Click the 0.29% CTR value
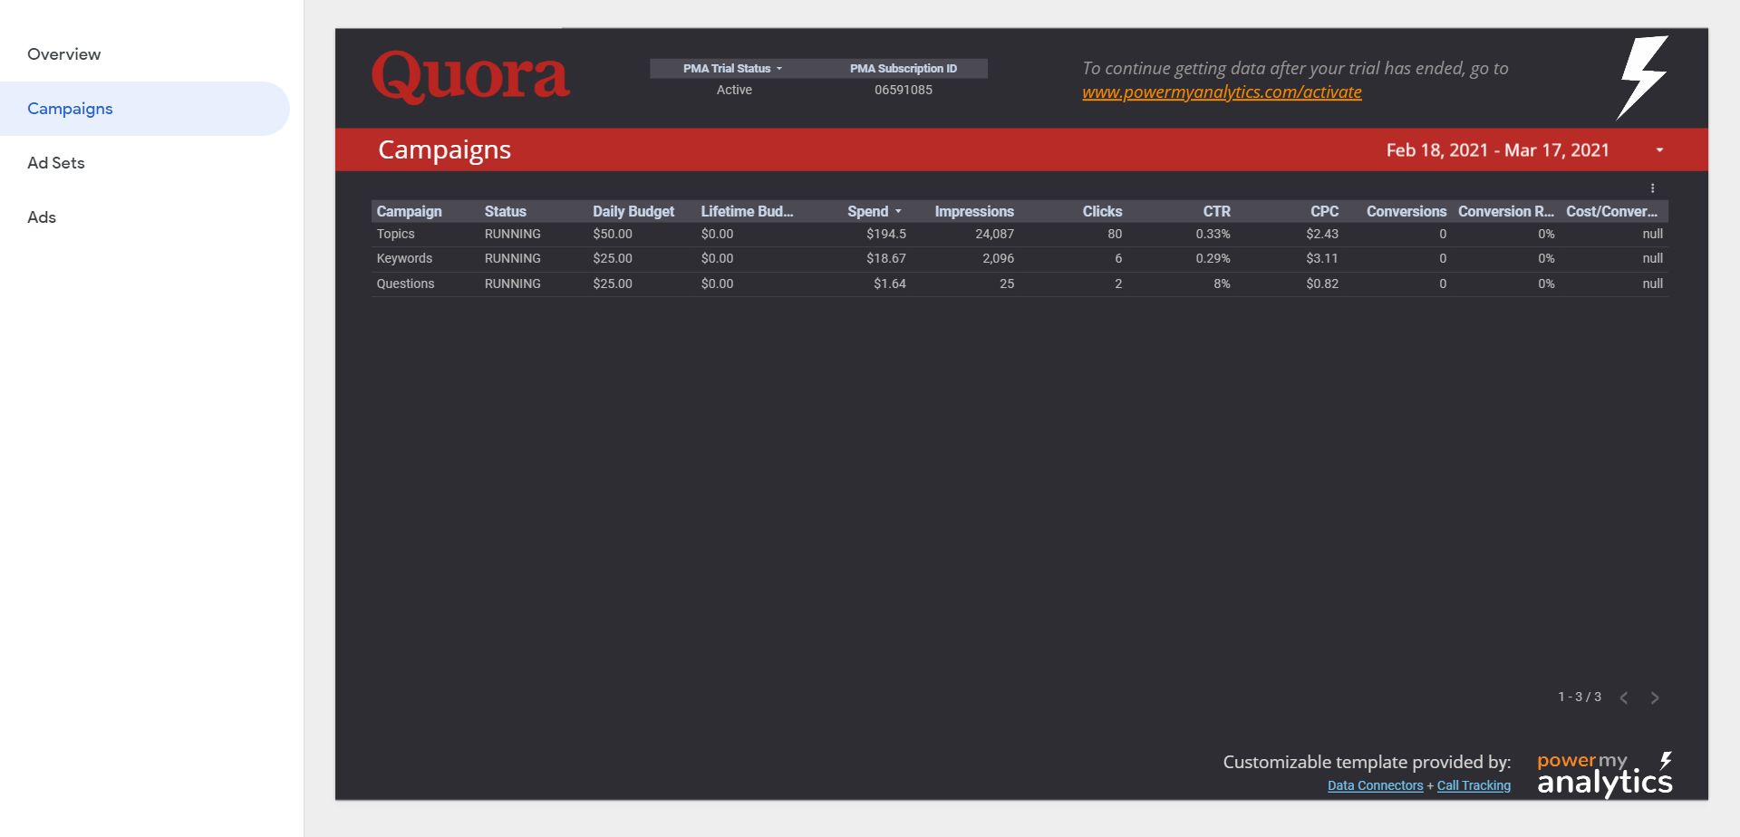The image size is (1740, 837). point(1213,258)
